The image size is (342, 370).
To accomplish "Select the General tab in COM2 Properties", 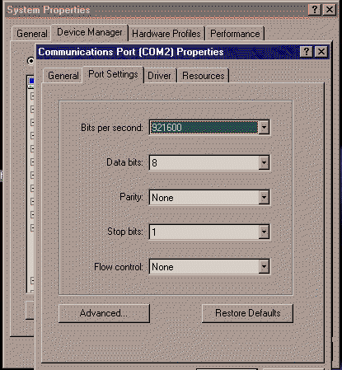I will [x=63, y=76].
